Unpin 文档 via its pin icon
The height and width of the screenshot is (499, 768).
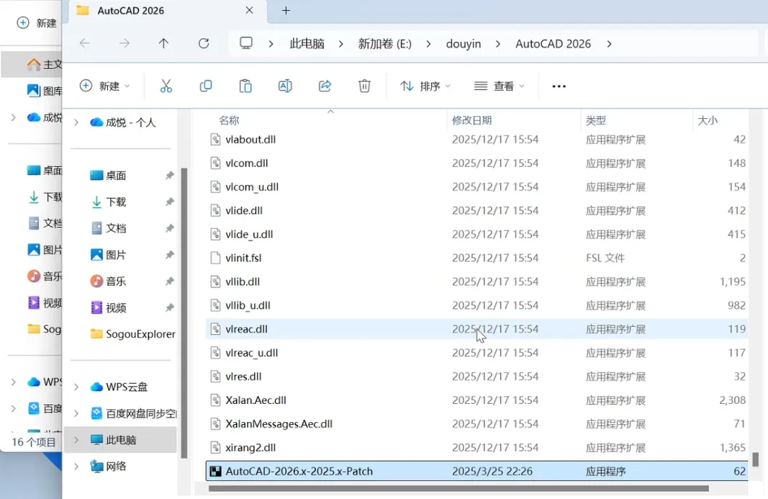pyautogui.click(x=169, y=228)
